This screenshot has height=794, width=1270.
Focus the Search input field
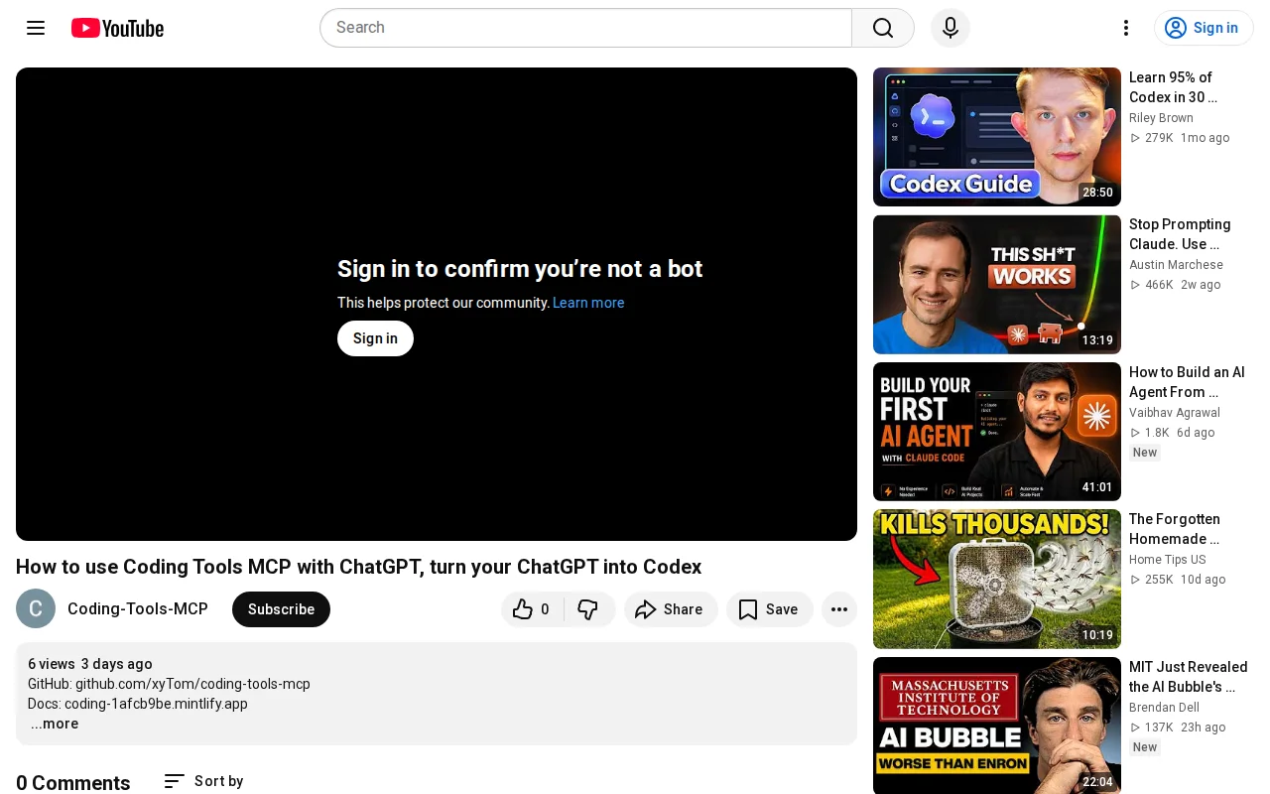click(585, 28)
